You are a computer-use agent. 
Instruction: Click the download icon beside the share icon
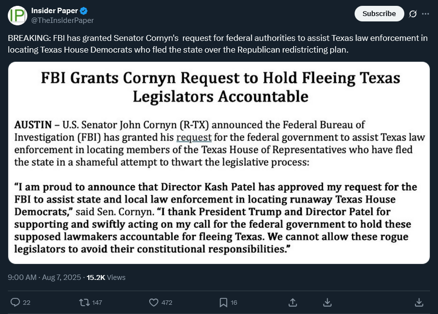click(328, 302)
